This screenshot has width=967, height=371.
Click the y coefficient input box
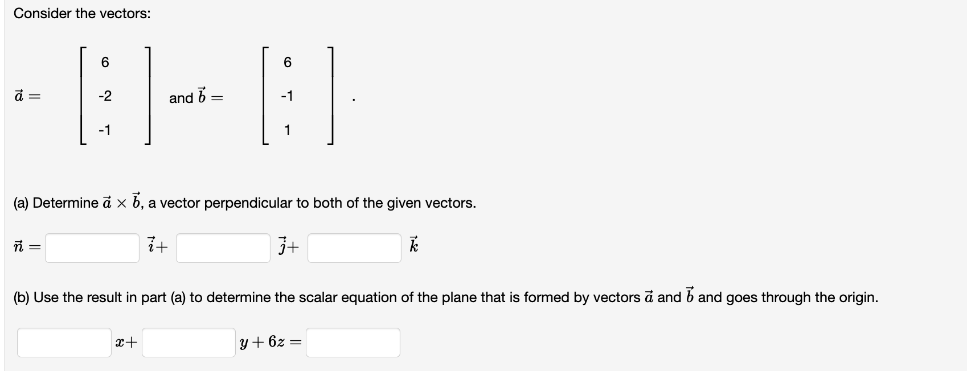tap(188, 342)
